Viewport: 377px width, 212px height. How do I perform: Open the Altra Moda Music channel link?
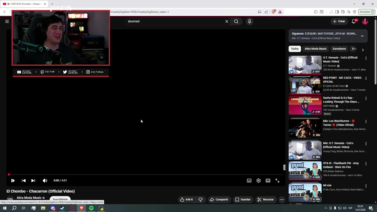29,198
